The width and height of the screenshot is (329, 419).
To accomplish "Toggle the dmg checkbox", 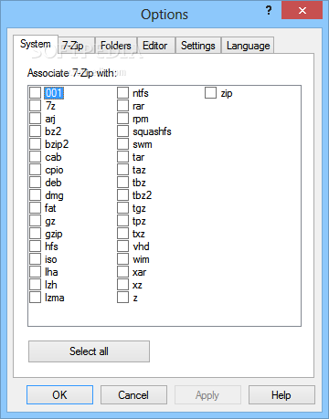I will 35,195.
